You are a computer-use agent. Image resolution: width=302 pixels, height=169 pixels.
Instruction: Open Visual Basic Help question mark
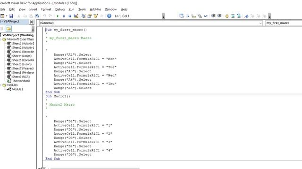(x=109, y=16)
